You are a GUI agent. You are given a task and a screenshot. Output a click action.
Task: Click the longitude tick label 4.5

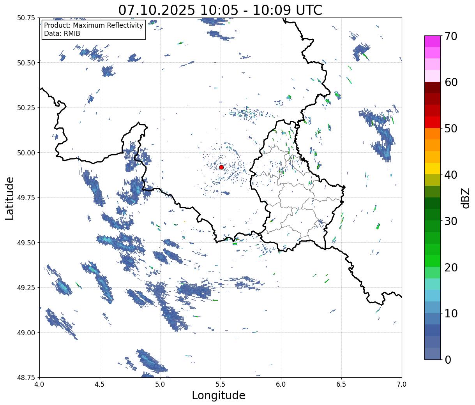tap(100, 384)
